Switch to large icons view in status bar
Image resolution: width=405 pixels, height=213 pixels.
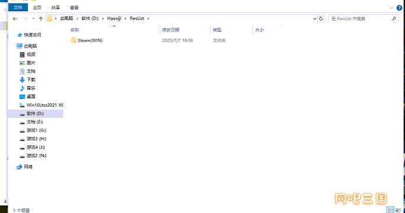(x=398, y=210)
